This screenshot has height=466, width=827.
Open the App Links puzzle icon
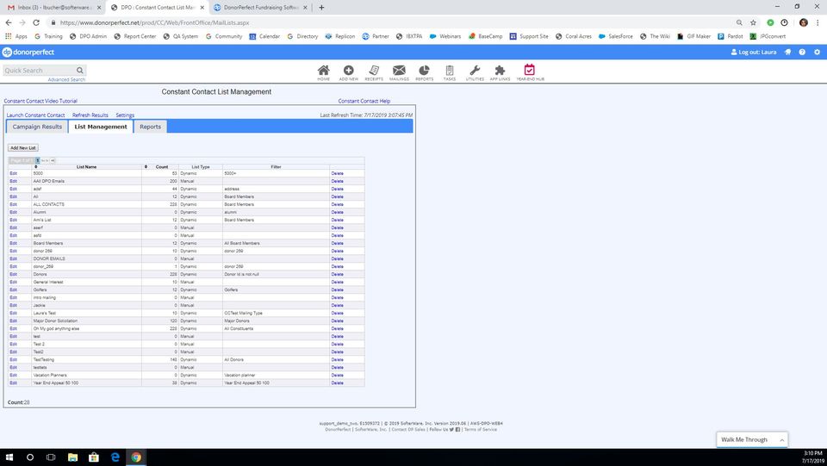(500, 72)
